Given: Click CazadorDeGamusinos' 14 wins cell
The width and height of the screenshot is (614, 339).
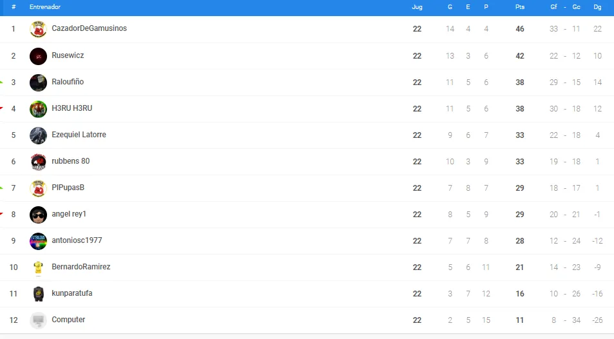Looking at the screenshot, I should point(450,29).
